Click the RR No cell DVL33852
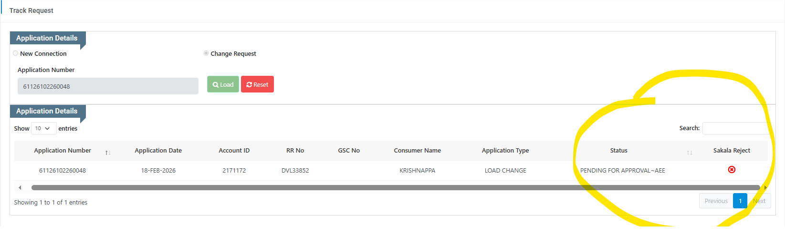Viewport: 785px width, 236px height. (295, 170)
